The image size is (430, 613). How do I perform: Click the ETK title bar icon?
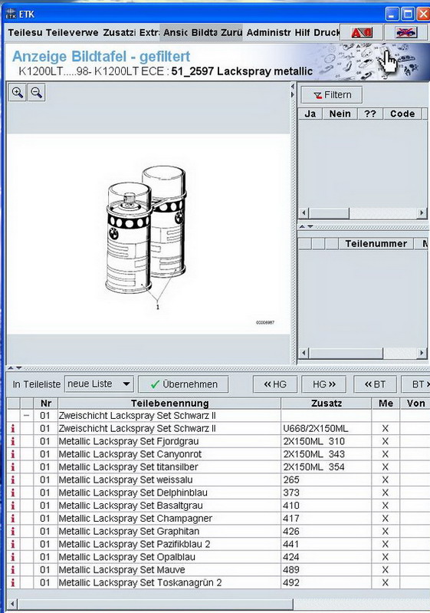pos(11,15)
